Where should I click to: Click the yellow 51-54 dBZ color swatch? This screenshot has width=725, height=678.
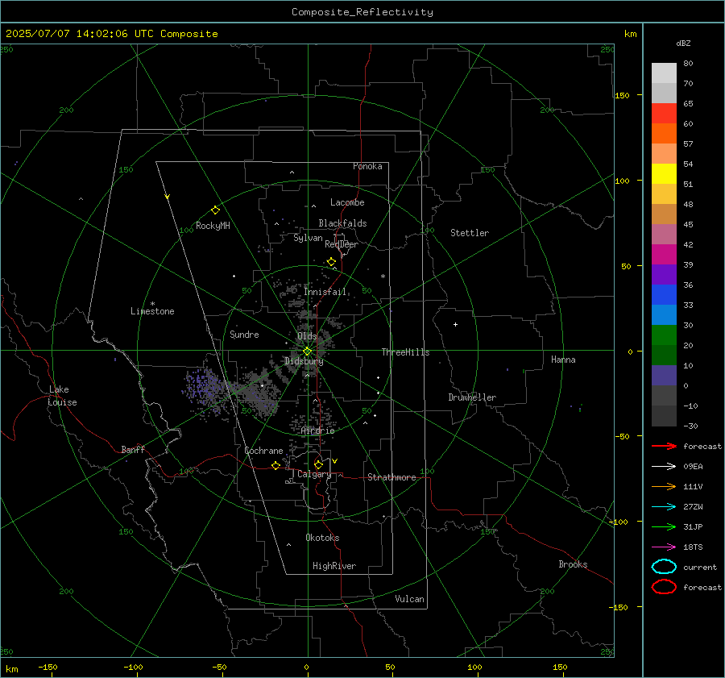664,174
